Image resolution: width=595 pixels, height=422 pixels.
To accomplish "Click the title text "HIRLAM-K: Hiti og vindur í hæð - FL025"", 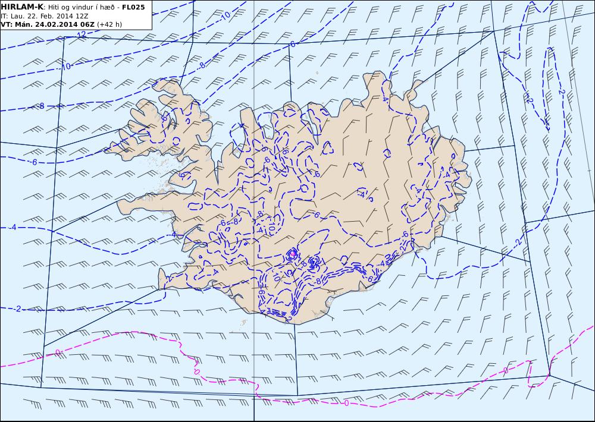I will point(73,7).
